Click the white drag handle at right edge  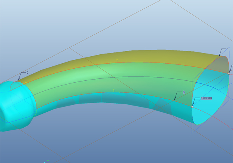229,73
